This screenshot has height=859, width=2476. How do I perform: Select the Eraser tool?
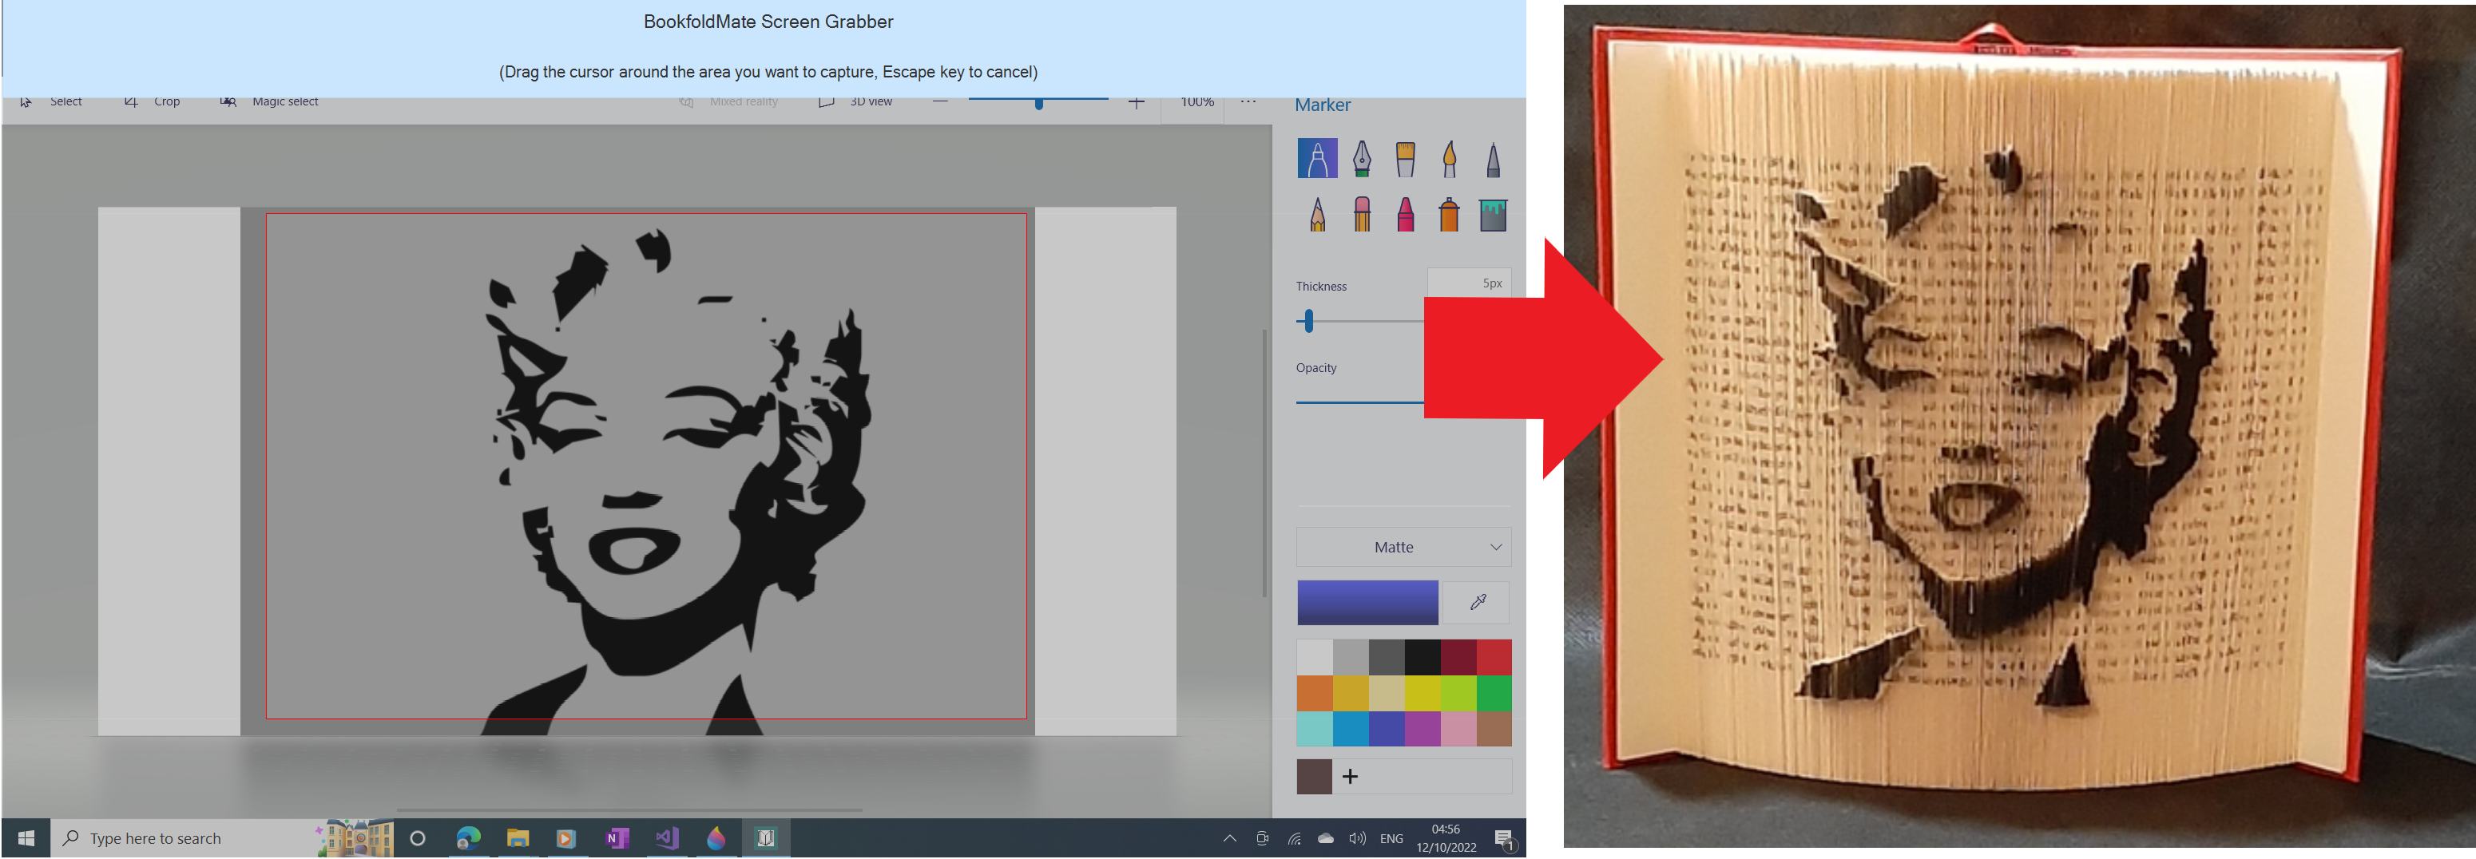(1361, 213)
